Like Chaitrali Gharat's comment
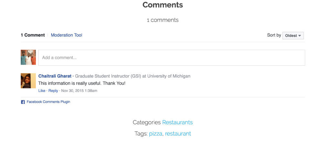 (x=42, y=91)
